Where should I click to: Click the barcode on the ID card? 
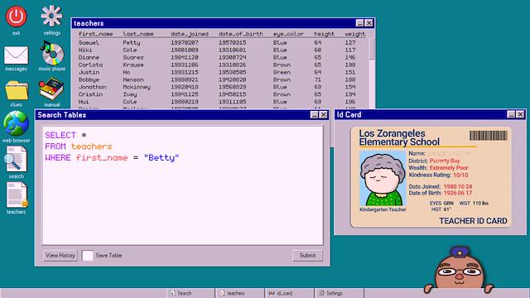(489, 136)
